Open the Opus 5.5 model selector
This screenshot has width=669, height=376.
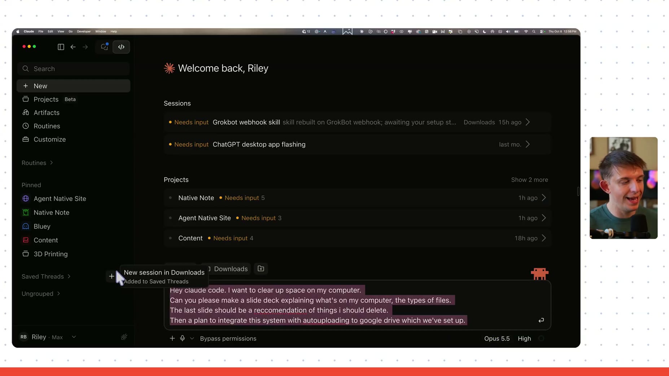click(x=497, y=338)
